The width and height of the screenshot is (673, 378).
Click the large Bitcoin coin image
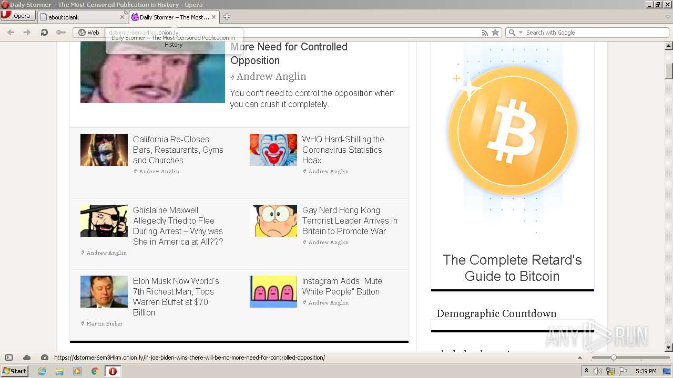(x=513, y=131)
